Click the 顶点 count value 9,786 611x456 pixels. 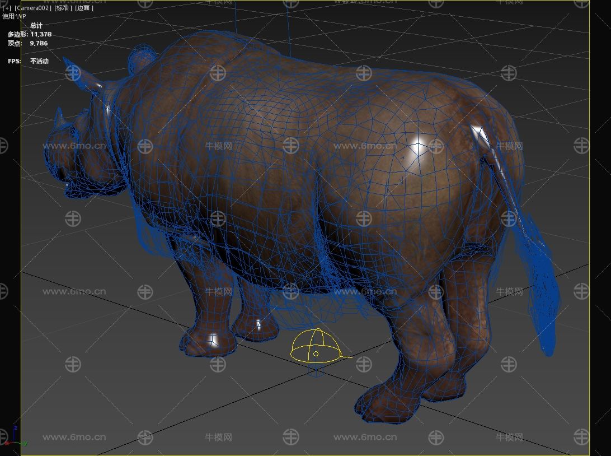click(x=39, y=43)
